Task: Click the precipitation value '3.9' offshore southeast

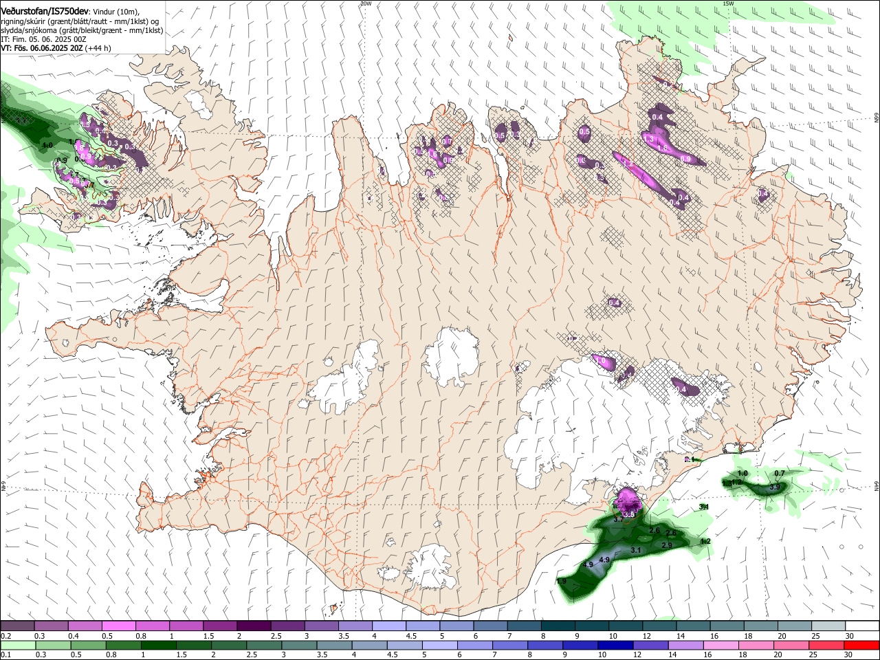Action: 775,487
